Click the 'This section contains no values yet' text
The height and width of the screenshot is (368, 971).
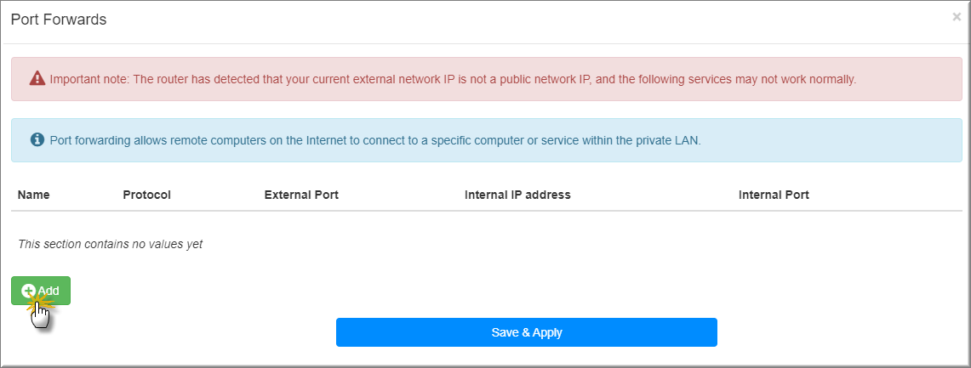[x=111, y=244]
